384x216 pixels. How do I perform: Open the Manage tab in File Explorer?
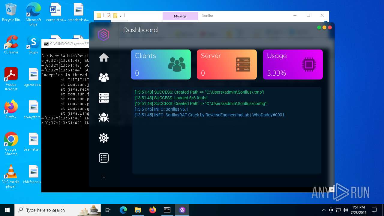(x=180, y=16)
